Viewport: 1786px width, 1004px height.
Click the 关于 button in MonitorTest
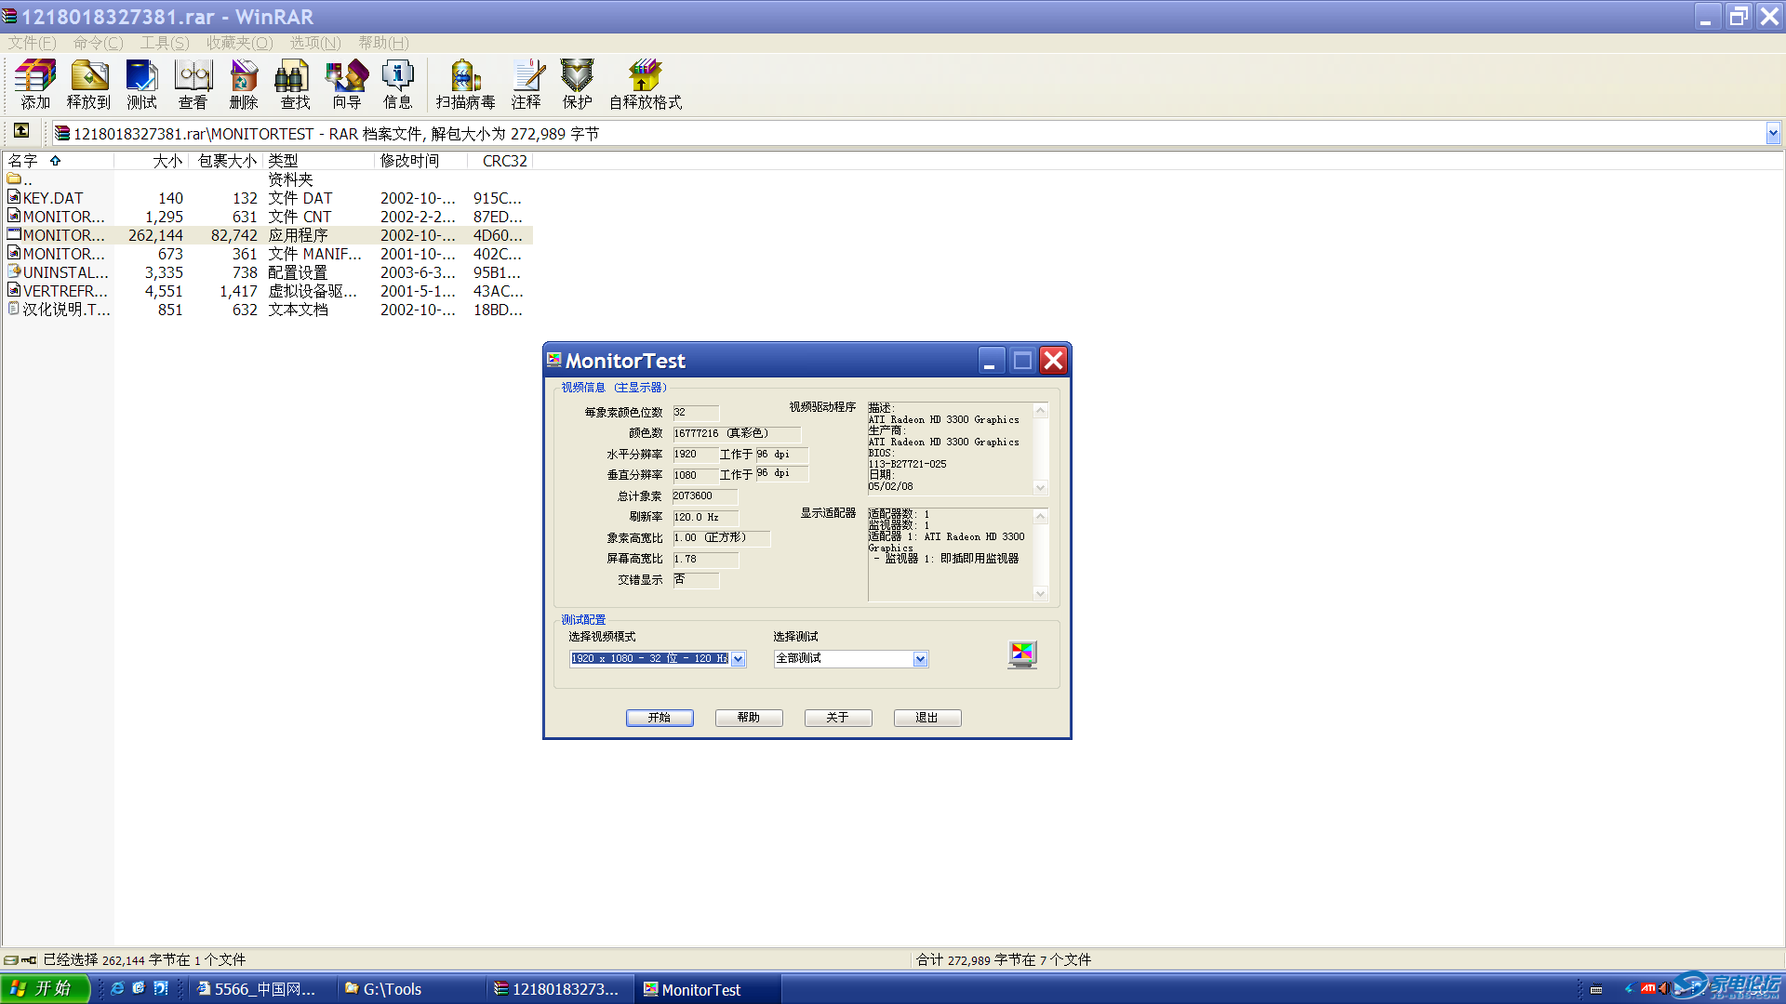tap(838, 718)
